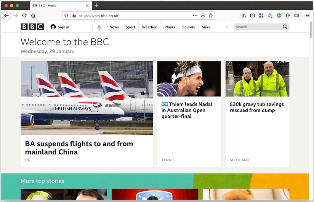Screen dimensions: 314x202
Task: Open the hi-vis jackets men image
Action: pyautogui.click(x=257, y=79)
